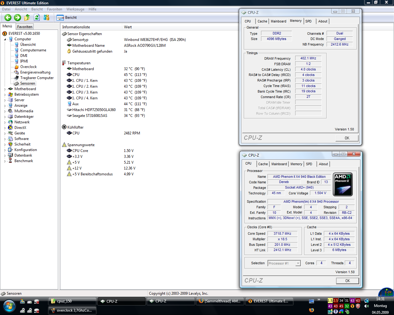
Task: Open the Bericht report toolbar button
Action: pyautogui.click(x=67, y=18)
